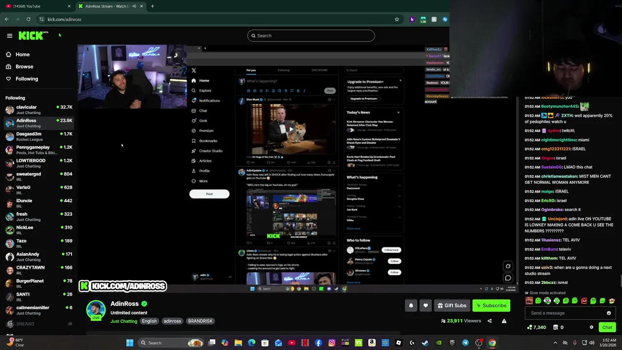Click AdinRoss streamer avatar
The height and width of the screenshot is (350, 622).
coord(96,311)
